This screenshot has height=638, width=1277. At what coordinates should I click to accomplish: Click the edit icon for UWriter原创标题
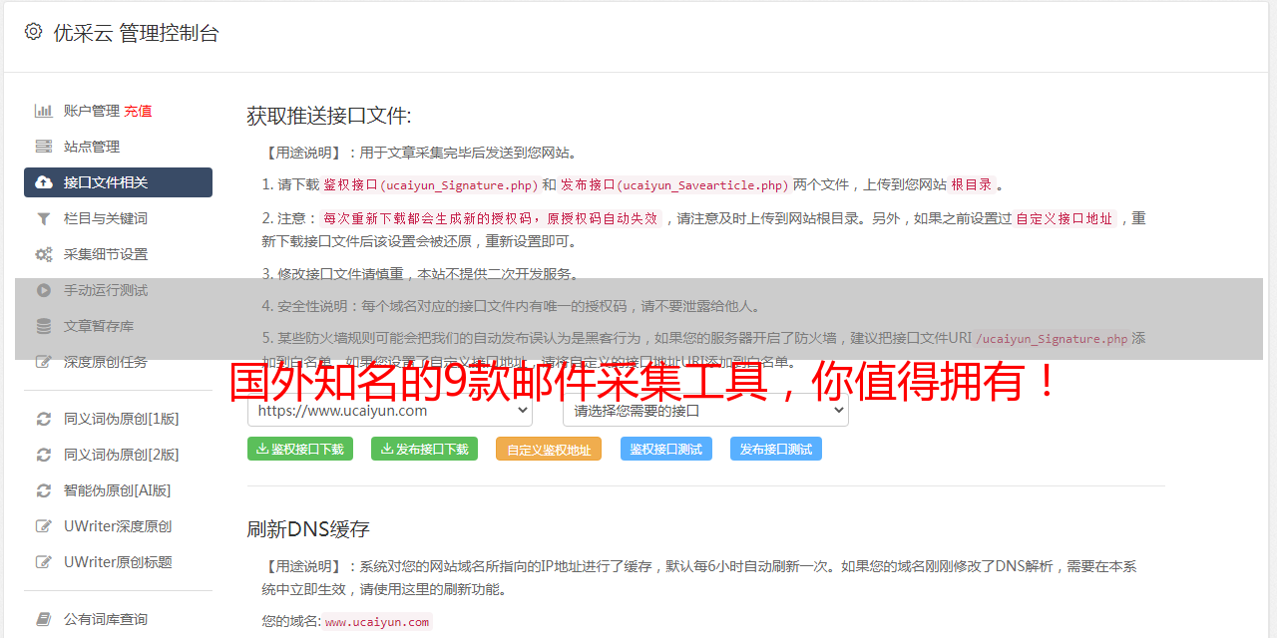click(44, 562)
